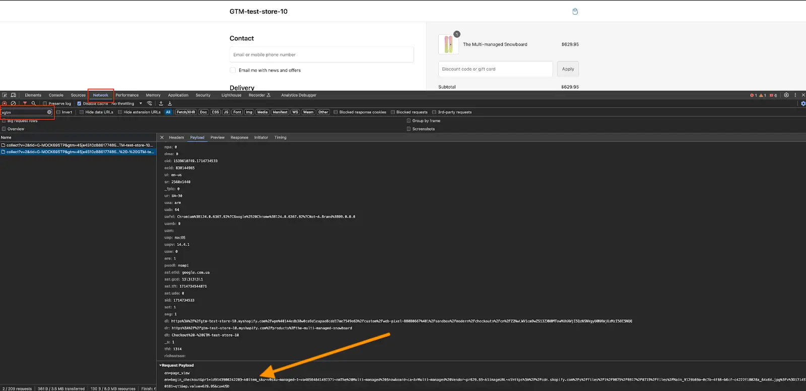The width and height of the screenshot is (806, 391).
Task: Open the Application panel
Action: click(x=178, y=95)
